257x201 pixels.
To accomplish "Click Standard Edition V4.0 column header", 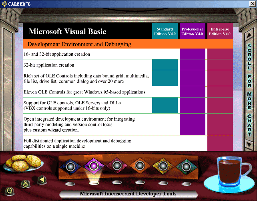I will tap(165, 31).
